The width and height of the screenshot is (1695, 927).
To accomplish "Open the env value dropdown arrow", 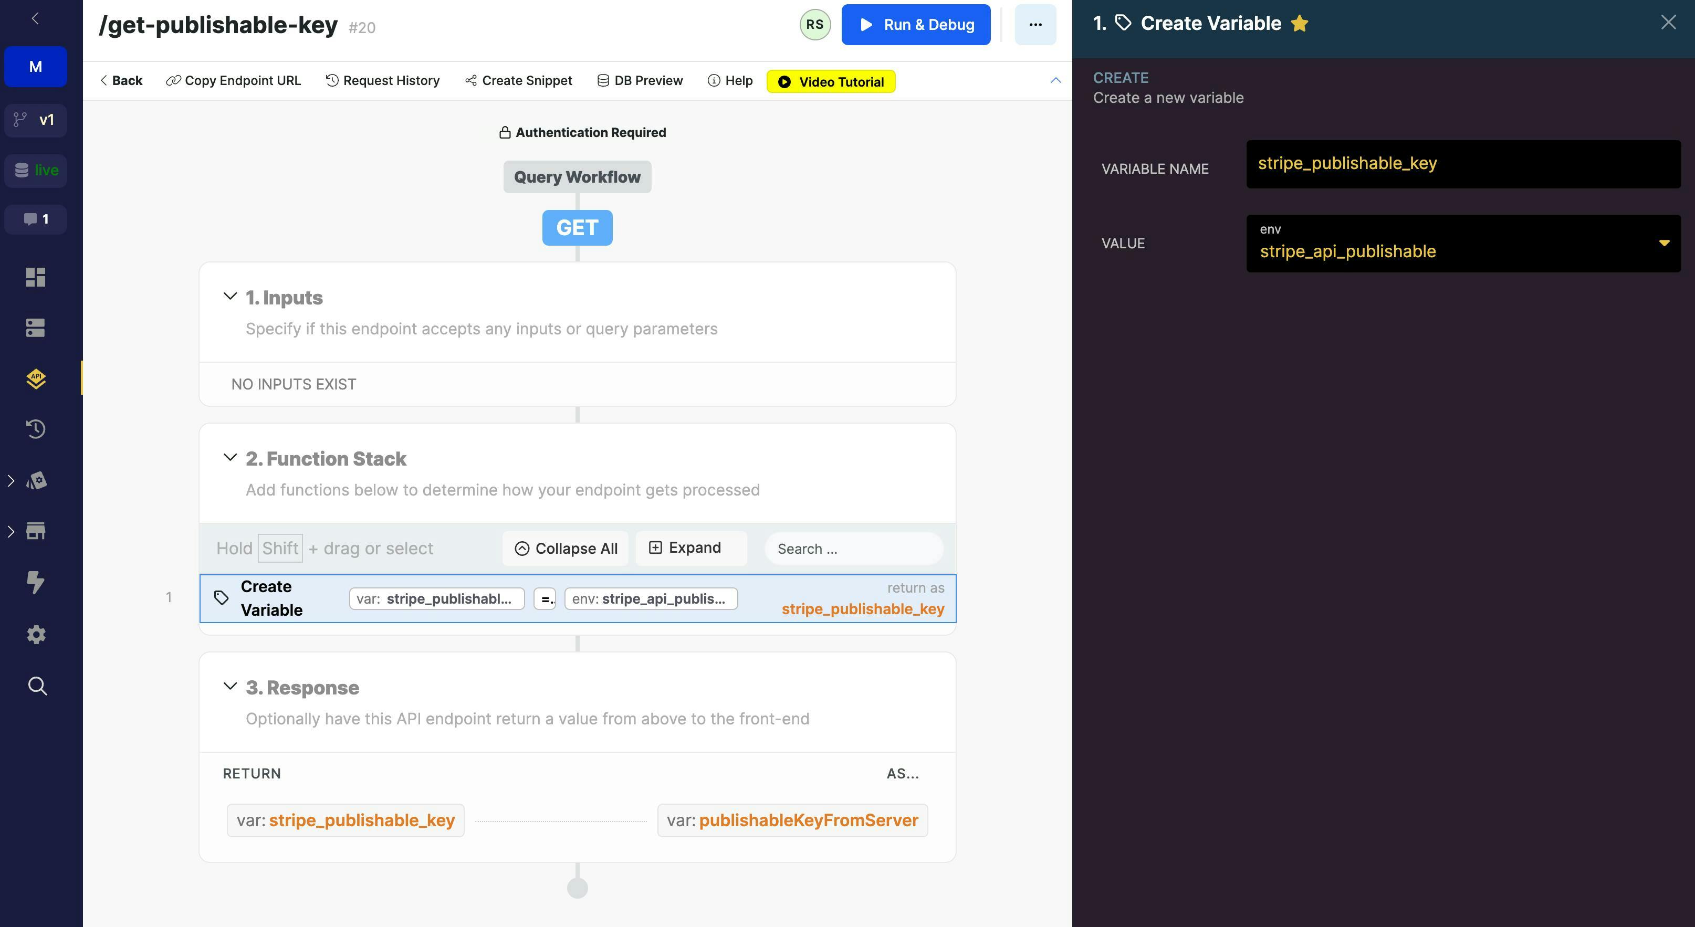I will (x=1663, y=244).
